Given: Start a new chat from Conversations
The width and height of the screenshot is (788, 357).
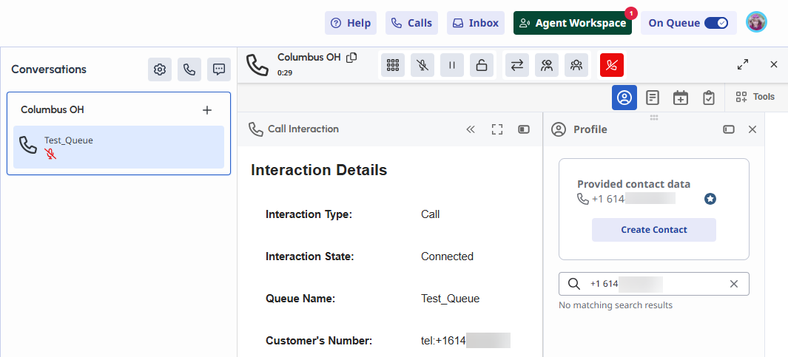Looking at the screenshot, I should point(219,69).
